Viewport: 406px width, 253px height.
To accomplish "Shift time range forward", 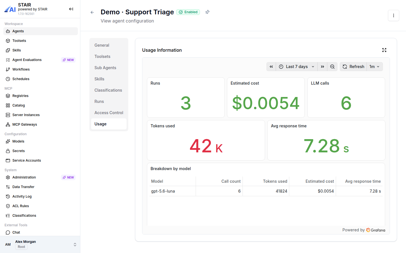I will click(x=323, y=67).
